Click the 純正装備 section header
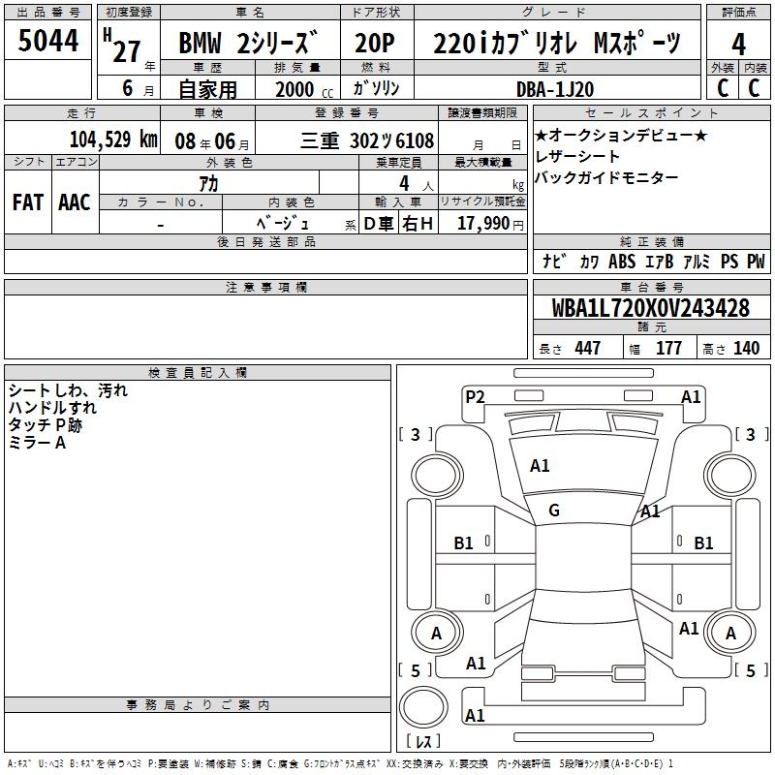This screenshot has width=775, height=775. tap(651, 241)
